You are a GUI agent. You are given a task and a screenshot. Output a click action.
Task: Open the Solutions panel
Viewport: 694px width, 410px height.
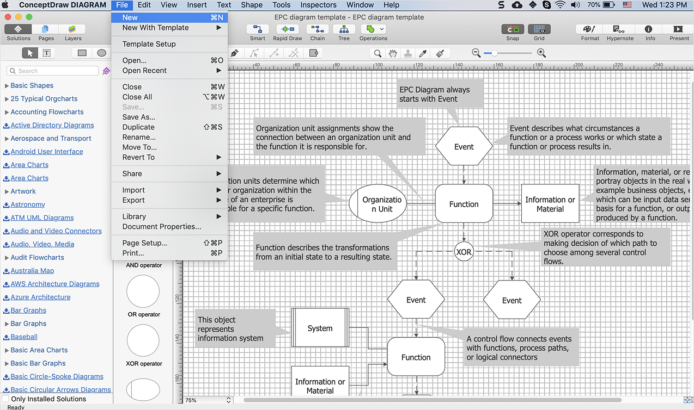tap(19, 29)
